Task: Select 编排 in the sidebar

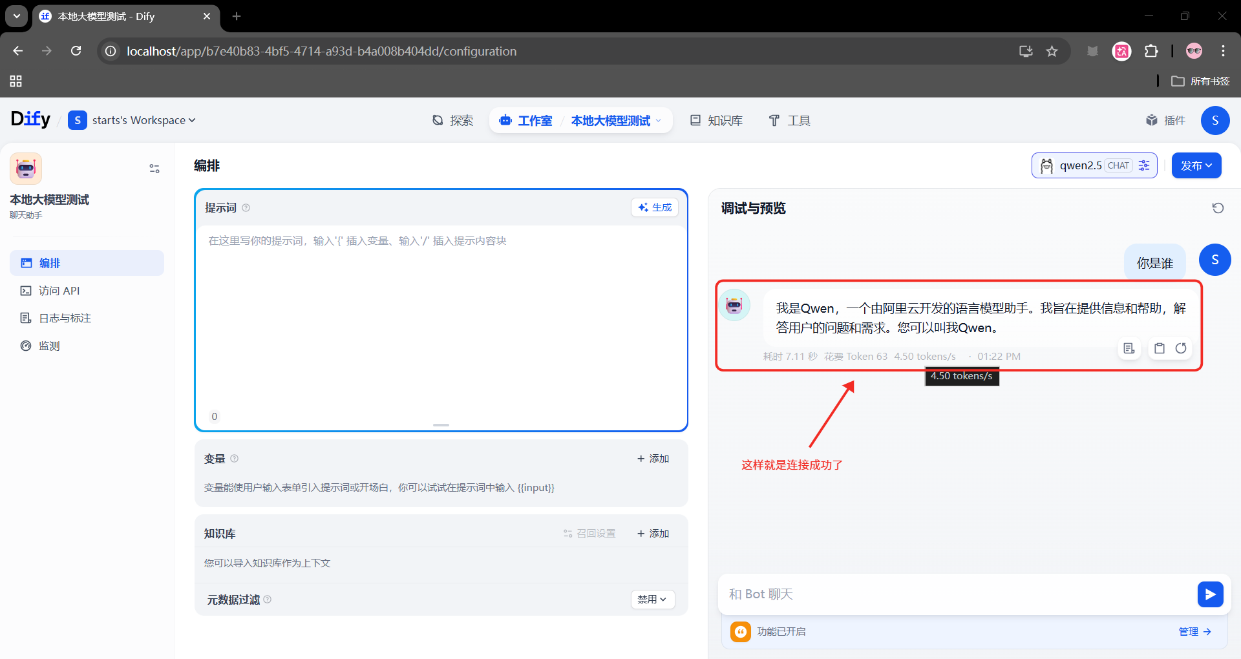Action: tap(87, 263)
